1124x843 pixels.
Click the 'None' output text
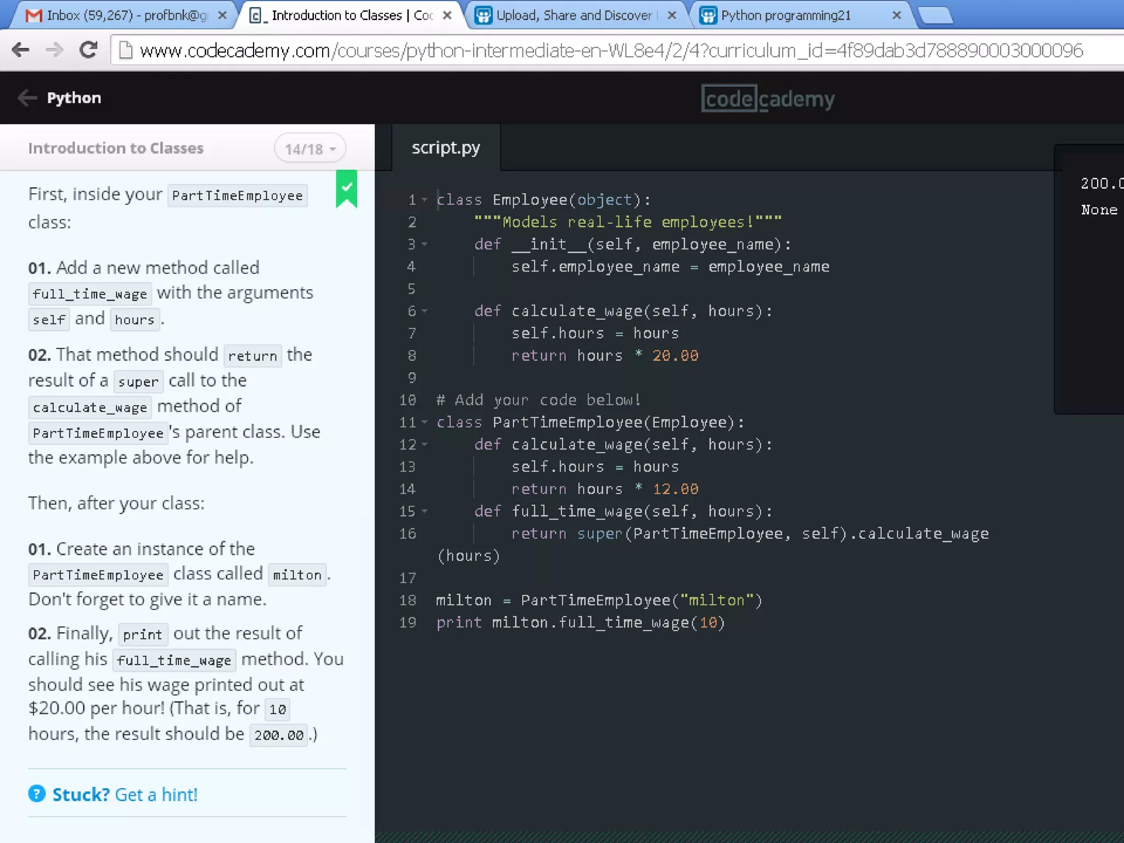coord(1099,210)
